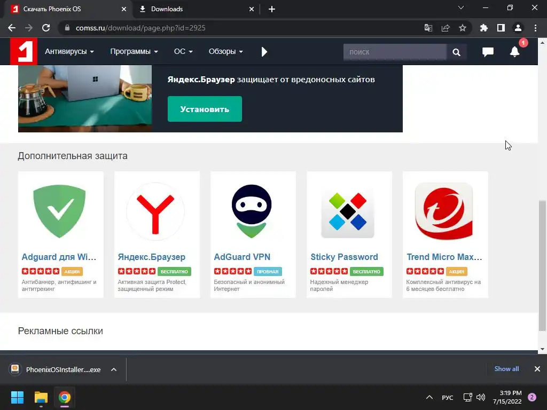The image size is (547, 410).
Task: Open the tab search chevron in the title bar
Action: tap(461, 7)
